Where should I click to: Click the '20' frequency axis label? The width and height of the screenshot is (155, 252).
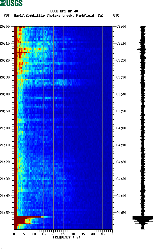[x=53, y=234]
